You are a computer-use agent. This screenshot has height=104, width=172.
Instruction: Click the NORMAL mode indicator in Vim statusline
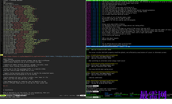click(x=3, y=96)
